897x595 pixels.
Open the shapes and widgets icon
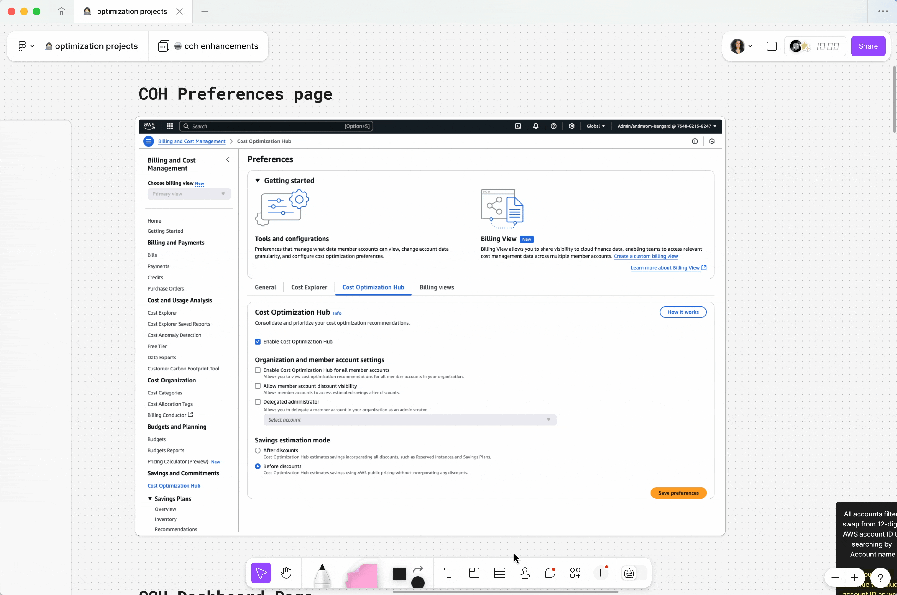[575, 573]
